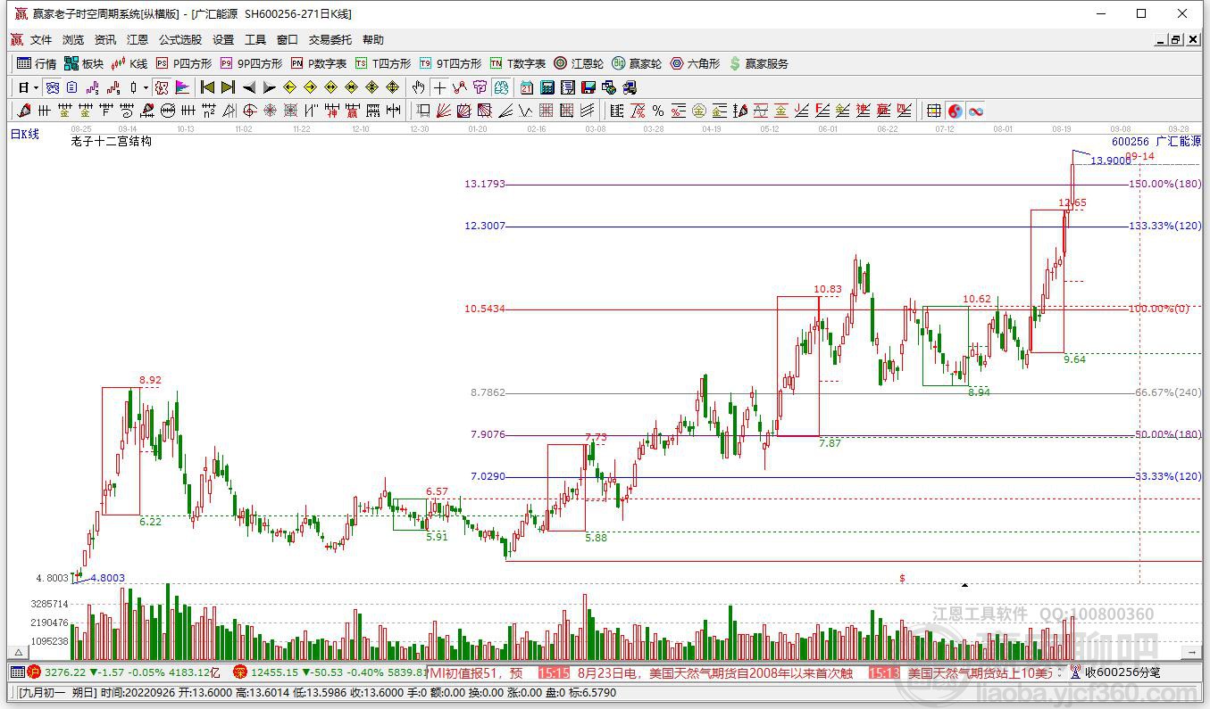
Task: Open the 公式选股 menu
Action: coord(180,40)
